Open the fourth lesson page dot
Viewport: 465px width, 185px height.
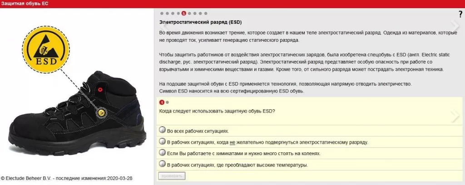tap(178, 13)
